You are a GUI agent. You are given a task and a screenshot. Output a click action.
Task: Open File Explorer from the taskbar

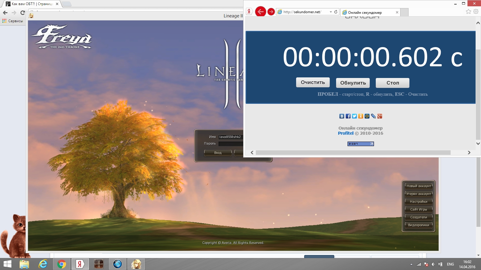click(24, 264)
